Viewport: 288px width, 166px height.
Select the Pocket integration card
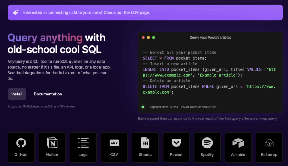click(x=176, y=147)
